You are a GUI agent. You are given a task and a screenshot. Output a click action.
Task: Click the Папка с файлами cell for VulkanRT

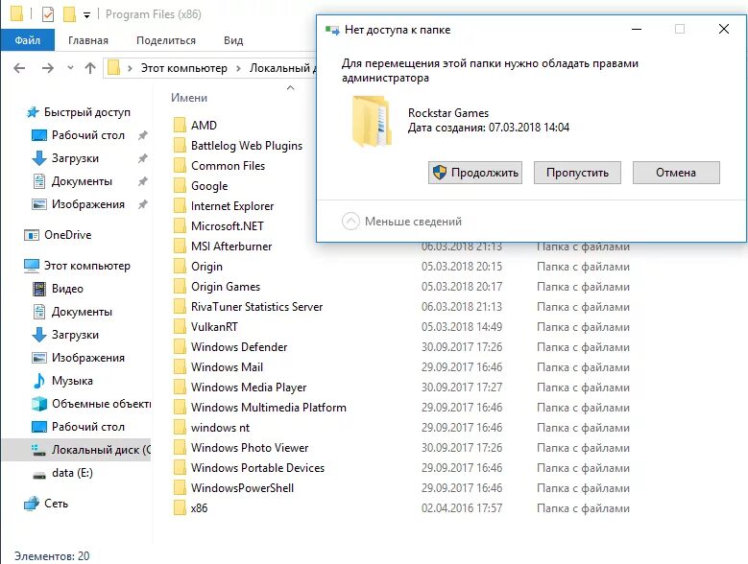(x=583, y=327)
